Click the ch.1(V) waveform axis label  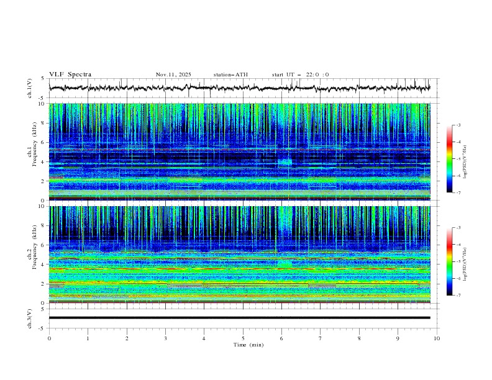[x=30, y=88]
